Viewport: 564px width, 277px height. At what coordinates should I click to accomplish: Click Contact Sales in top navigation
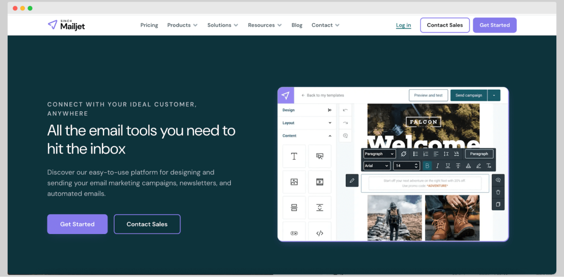coord(445,25)
